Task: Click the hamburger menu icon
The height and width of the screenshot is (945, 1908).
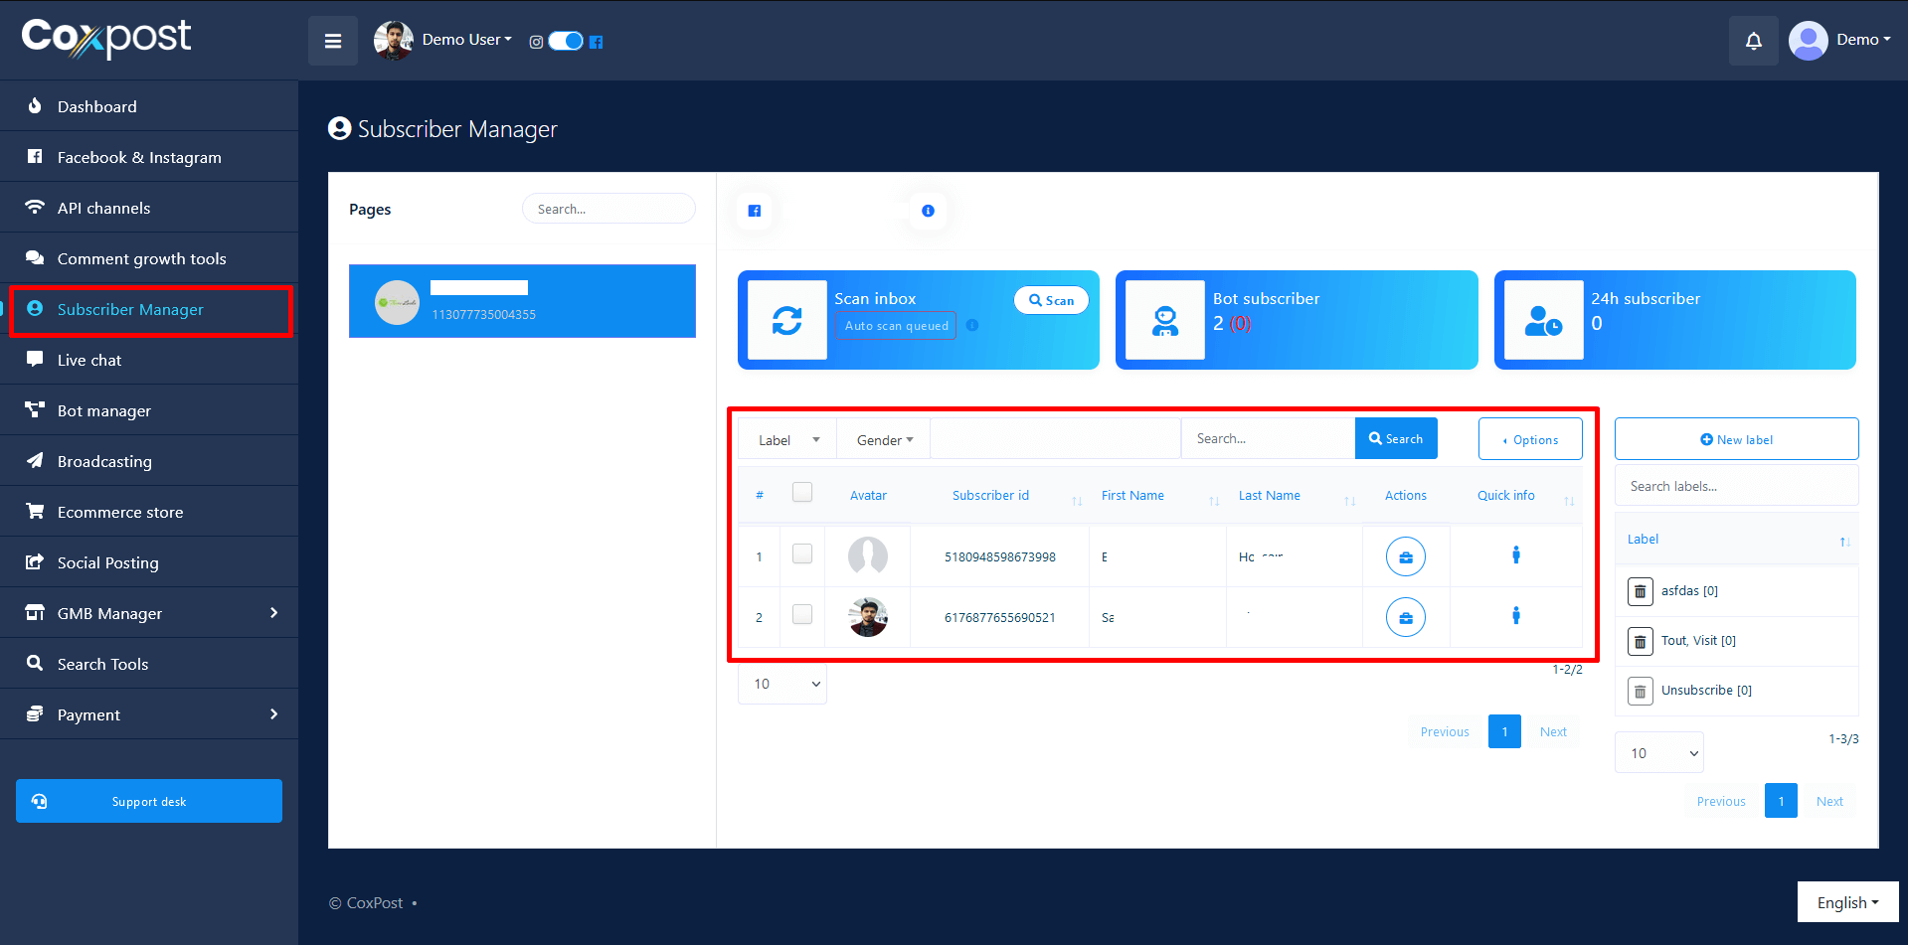Action: [333, 41]
